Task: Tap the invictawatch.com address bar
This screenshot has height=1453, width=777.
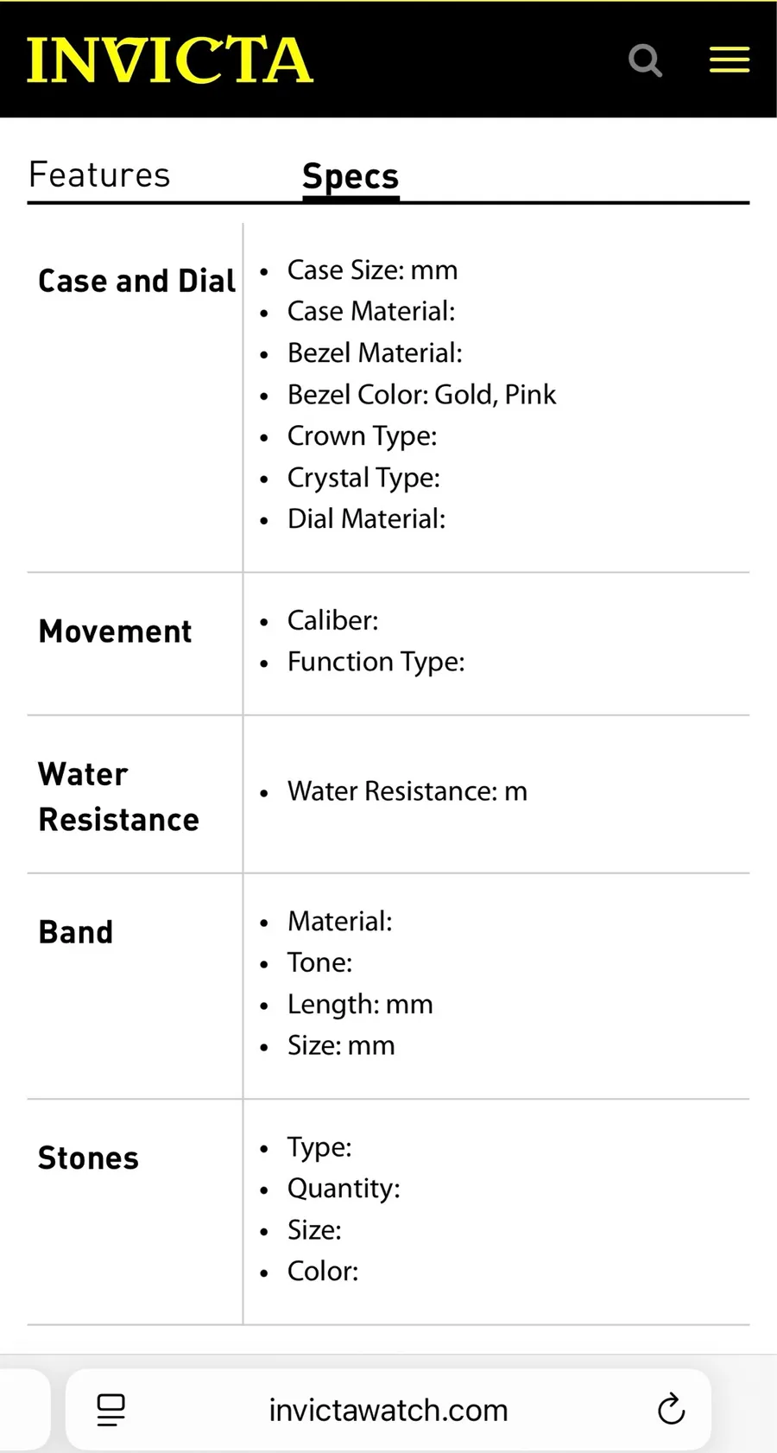Action: tap(388, 1410)
